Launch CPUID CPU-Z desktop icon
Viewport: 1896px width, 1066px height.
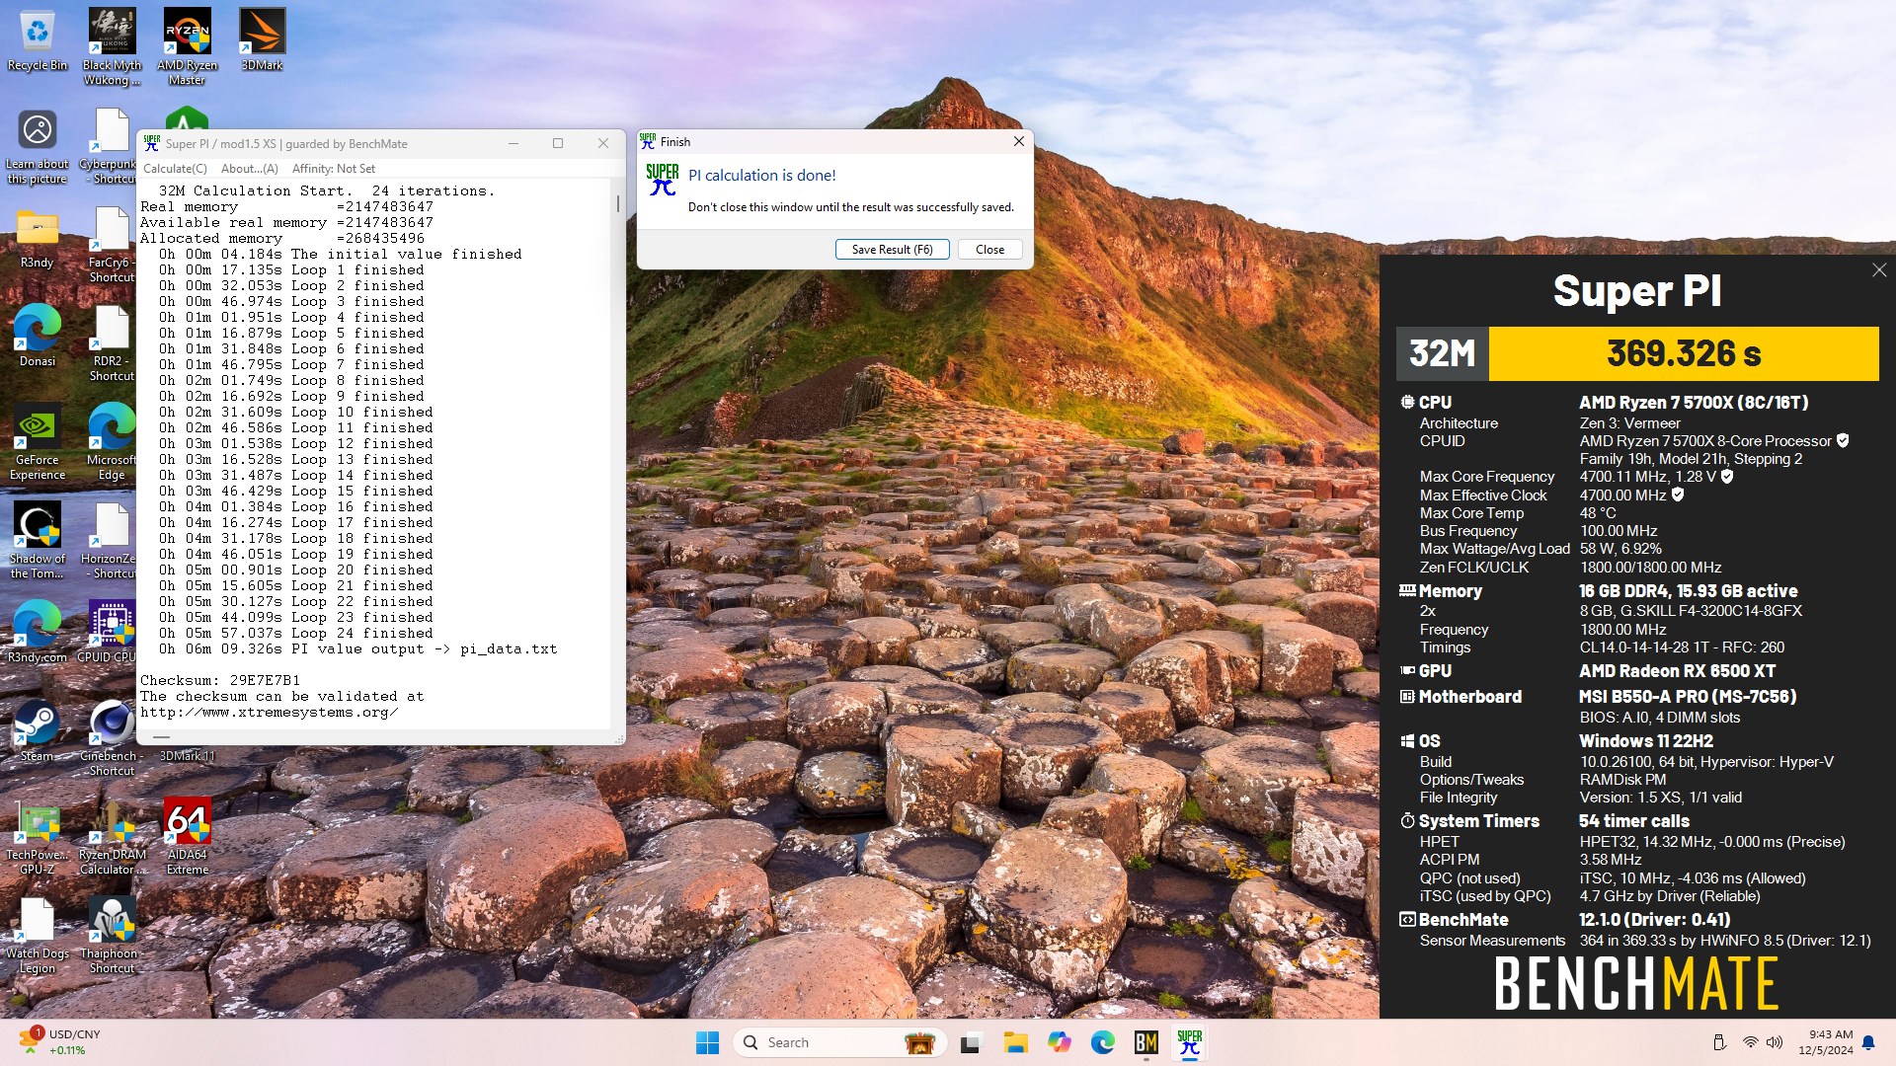pos(112,633)
